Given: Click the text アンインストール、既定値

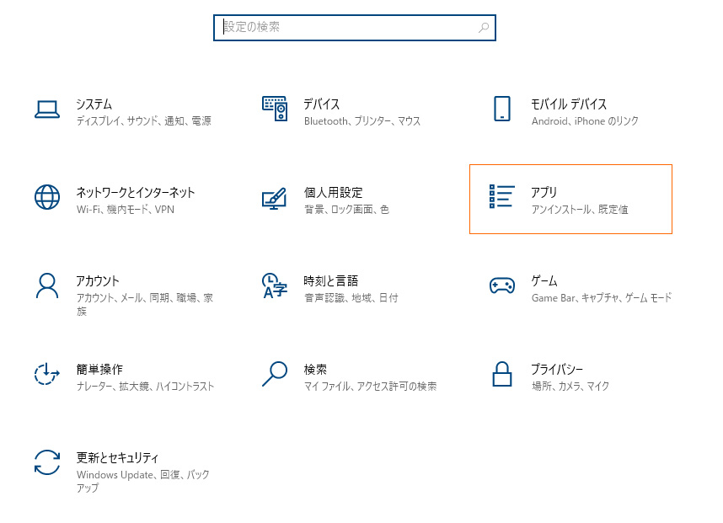Looking at the screenshot, I should coord(580,209).
